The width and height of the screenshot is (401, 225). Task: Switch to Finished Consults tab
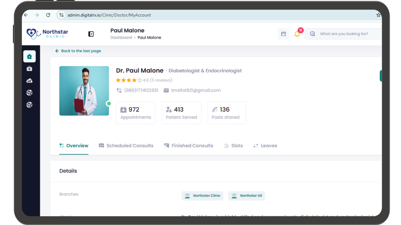click(x=188, y=146)
